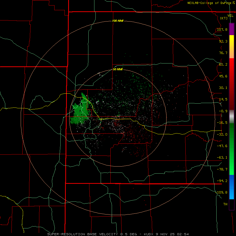Screen dimensions: 236x236
Task: Click the 92.3 legend value
Action: [x=223, y=41]
